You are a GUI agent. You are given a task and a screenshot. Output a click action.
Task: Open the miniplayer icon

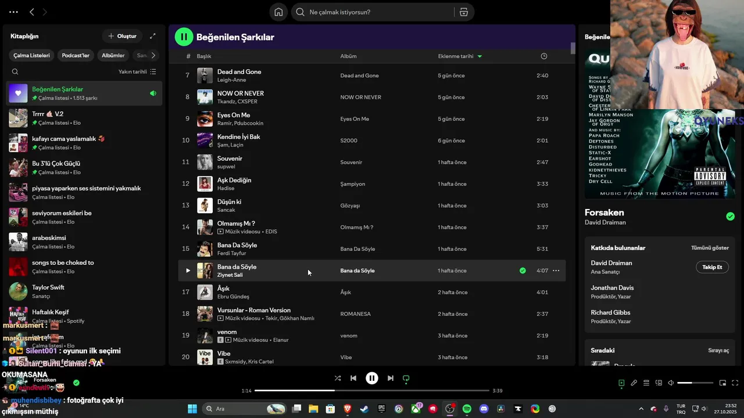point(722,383)
